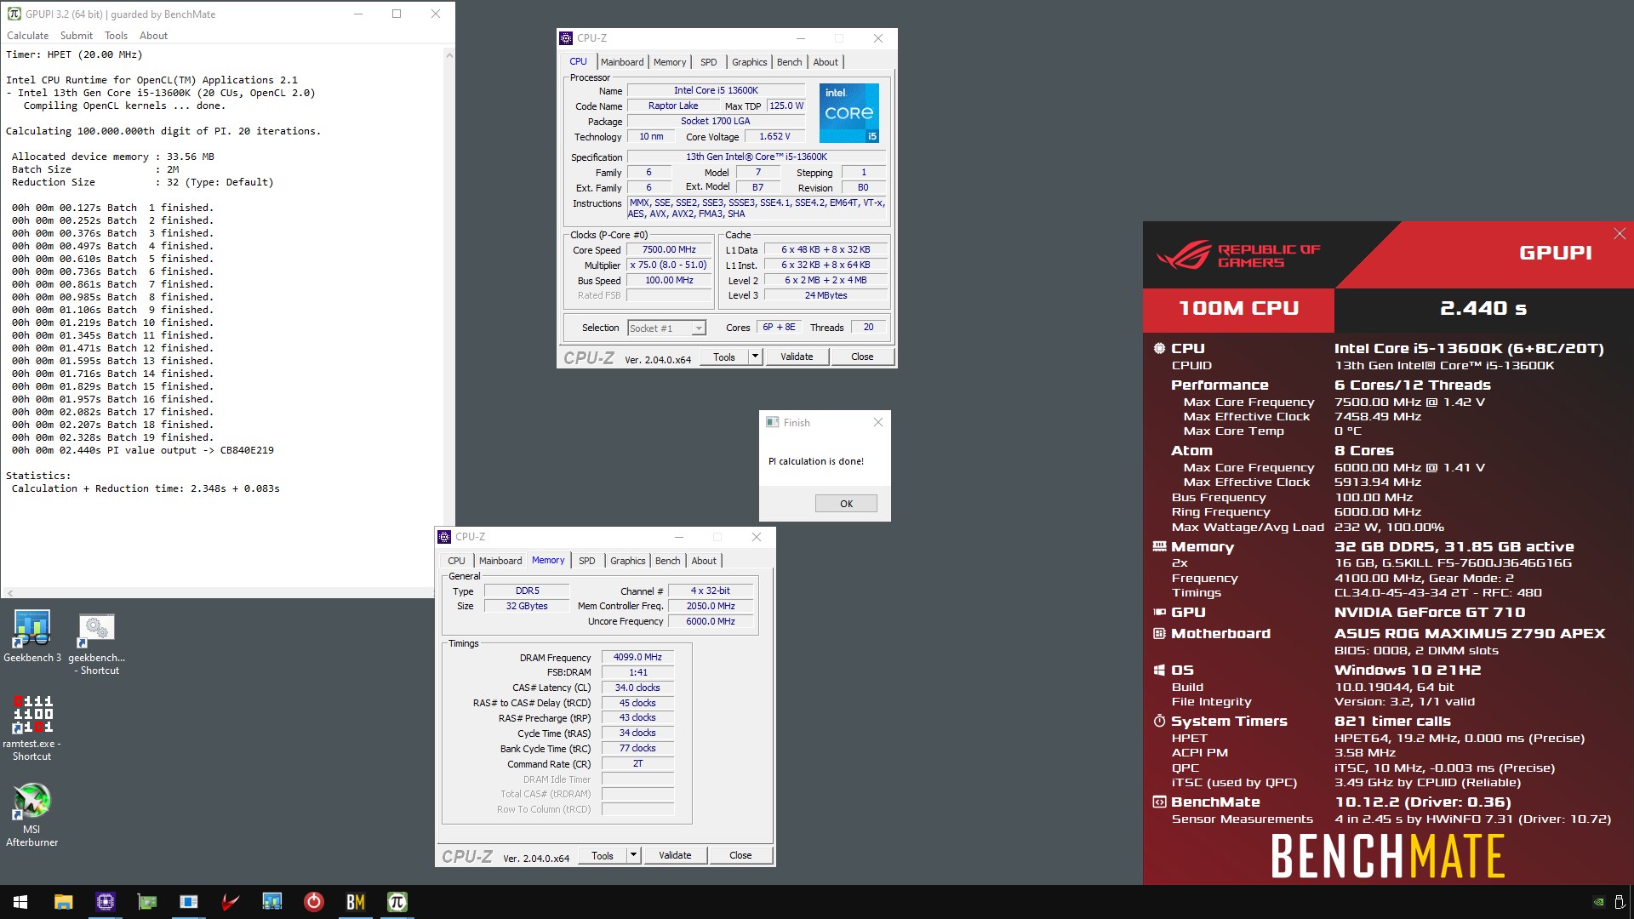1634x919 pixels.
Task: Open green graphics card app in taskbar
Action: tap(146, 902)
